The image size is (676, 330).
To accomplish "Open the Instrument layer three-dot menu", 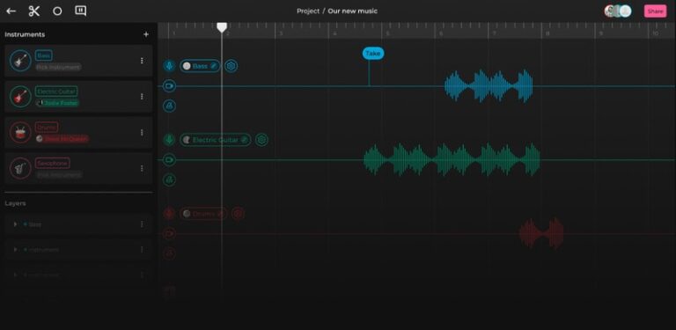I will tap(142, 249).
